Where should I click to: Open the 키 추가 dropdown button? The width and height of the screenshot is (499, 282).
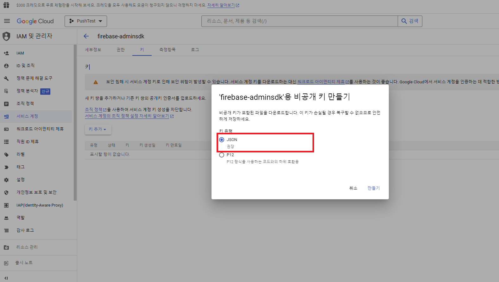pyautogui.click(x=98, y=129)
